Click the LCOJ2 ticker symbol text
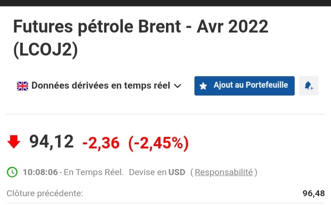Viewport: 331px width, 205px height. [46, 50]
